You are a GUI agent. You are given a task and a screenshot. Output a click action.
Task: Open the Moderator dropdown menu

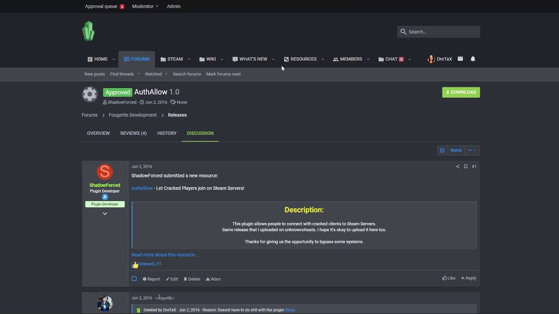pyautogui.click(x=145, y=7)
